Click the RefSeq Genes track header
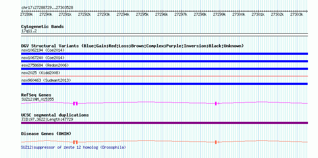 [36, 95]
